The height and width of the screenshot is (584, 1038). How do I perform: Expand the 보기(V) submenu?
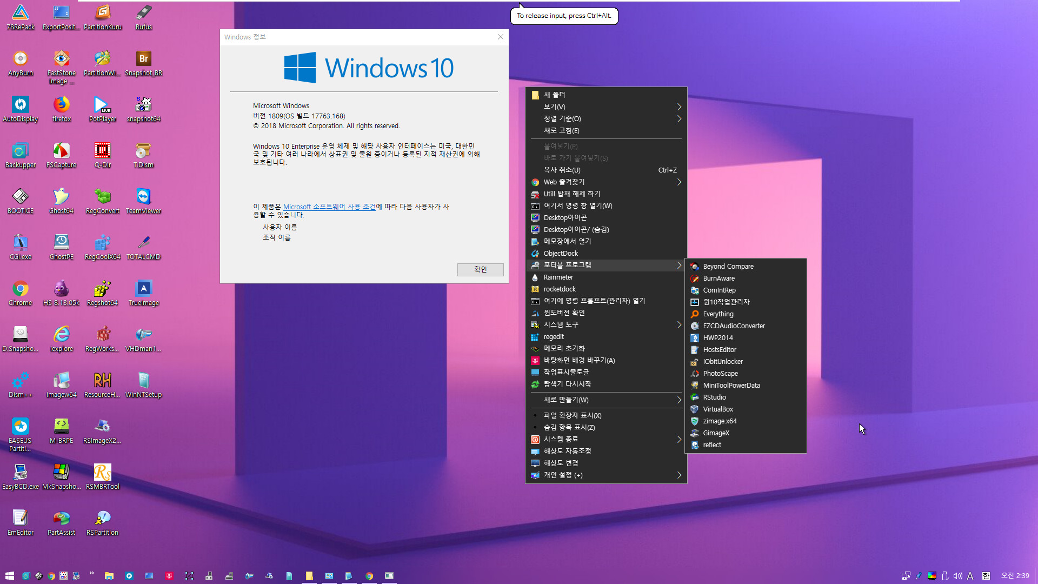(606, 107)
